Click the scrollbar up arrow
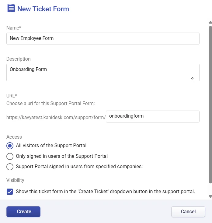Image resolution: width=212 pixels, height=223 pixels. 210,22
